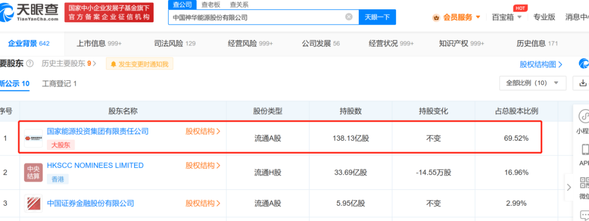Screen dimensions: 589x221
Task: Open 股权结构 for 国家能源投资集团
Action: [203, 131]
